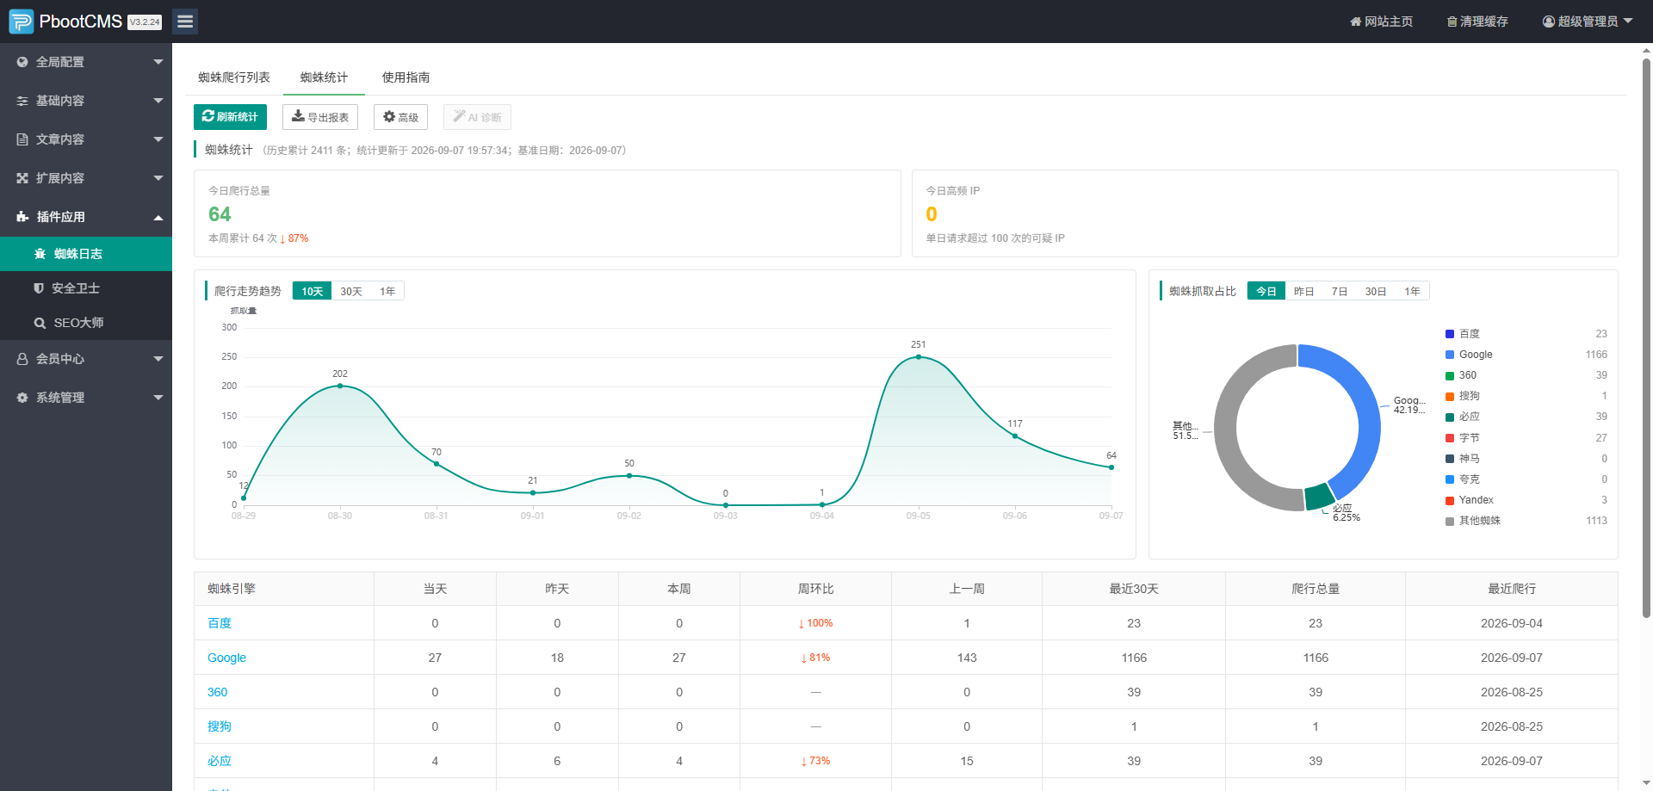Open the SEO大师 search icon item
Viewport: 1653px width, 791px height.
pyautogui.click(x=40, y=323)
